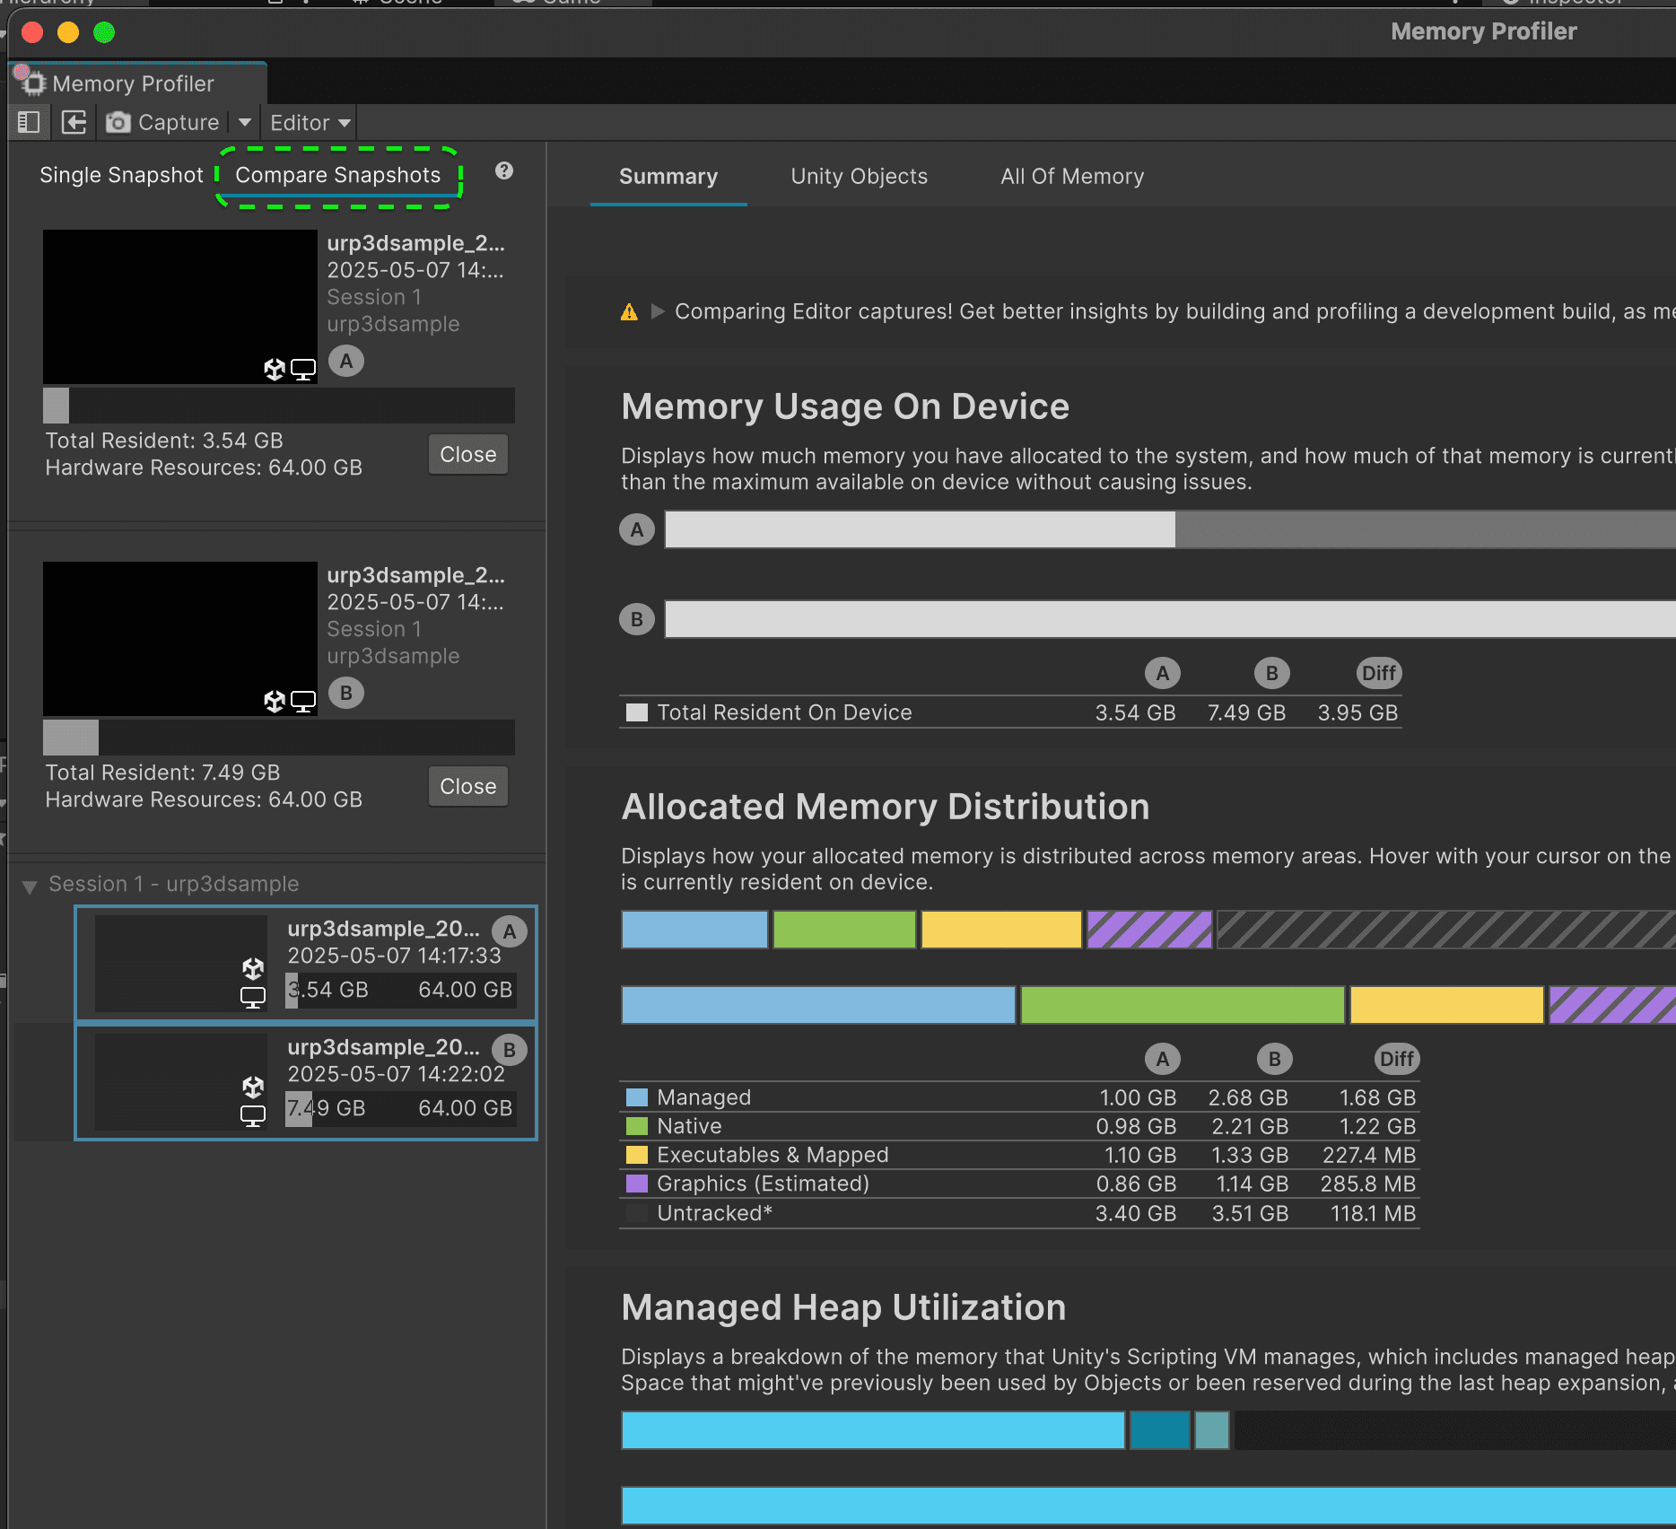Viewport: 1676px width, 1529px height.
Task: Open the Editor target dropdown
Action: [309, 122]
